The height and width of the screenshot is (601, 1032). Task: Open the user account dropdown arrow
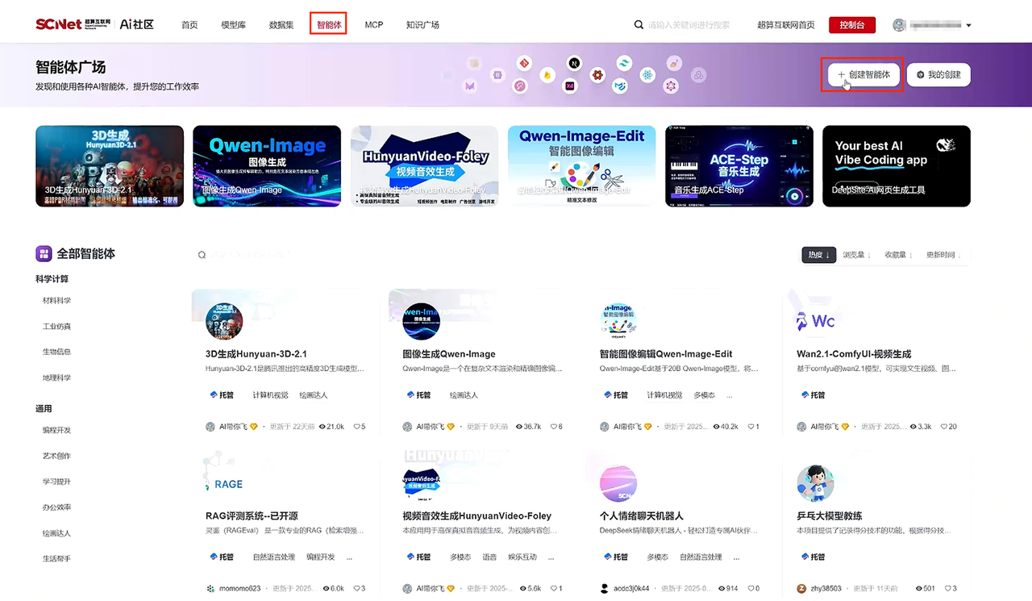point(968,25)
